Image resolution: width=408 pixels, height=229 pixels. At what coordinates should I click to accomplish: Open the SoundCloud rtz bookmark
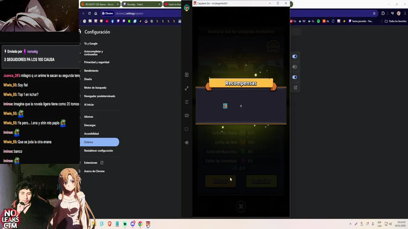pos(326,21)
